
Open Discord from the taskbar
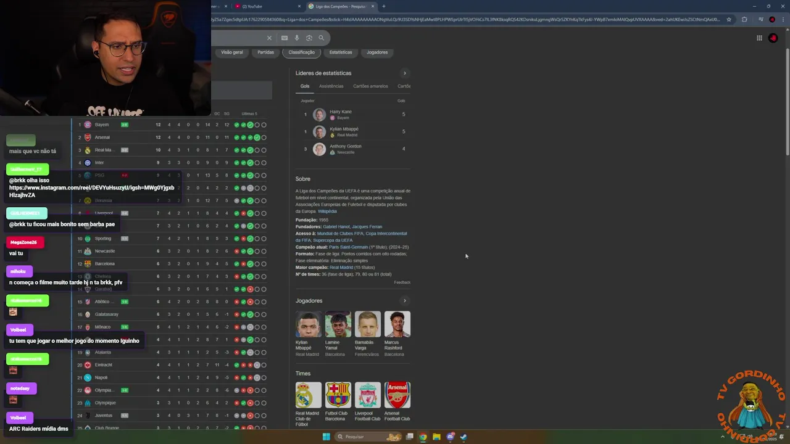point(450,437)
